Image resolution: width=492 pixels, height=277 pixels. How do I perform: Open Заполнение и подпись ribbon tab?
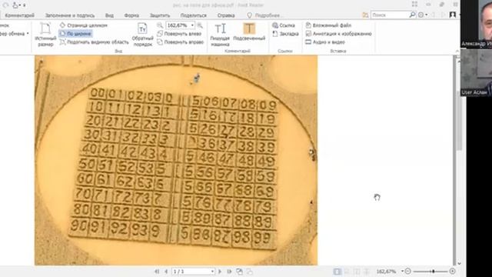click(70, 15)
